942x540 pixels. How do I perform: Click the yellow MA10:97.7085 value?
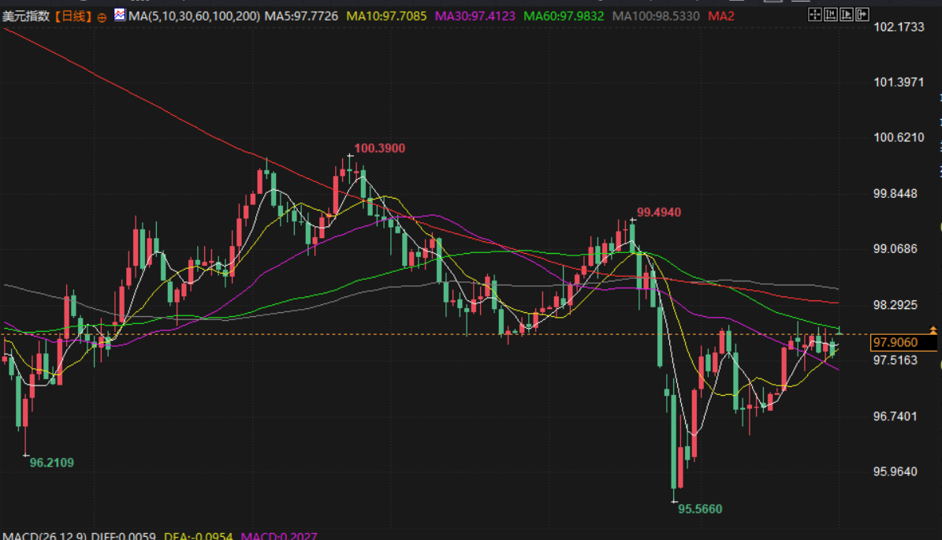(386, 17)
